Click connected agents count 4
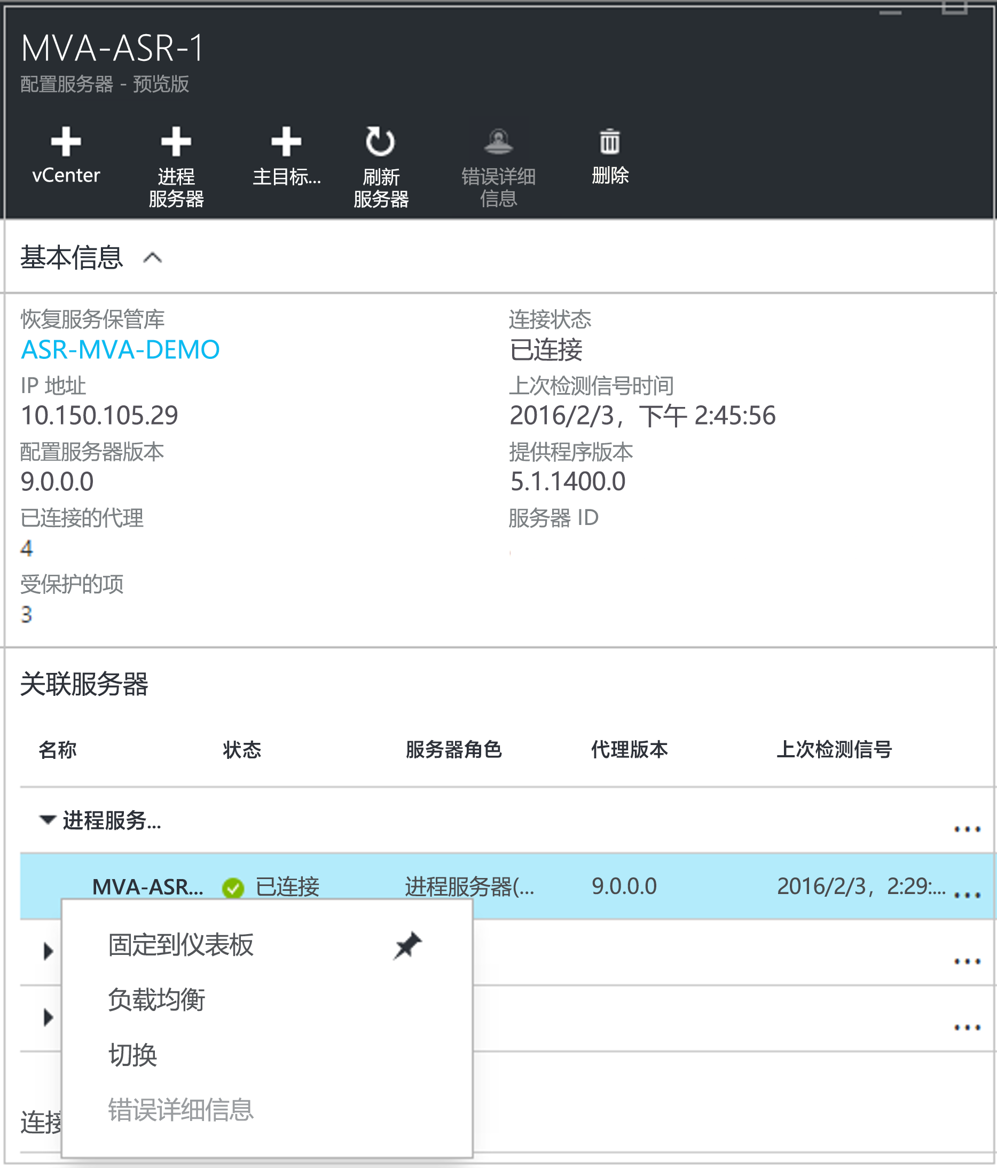997x1168 pixels. pyautogui.click(x=27, y=548)
